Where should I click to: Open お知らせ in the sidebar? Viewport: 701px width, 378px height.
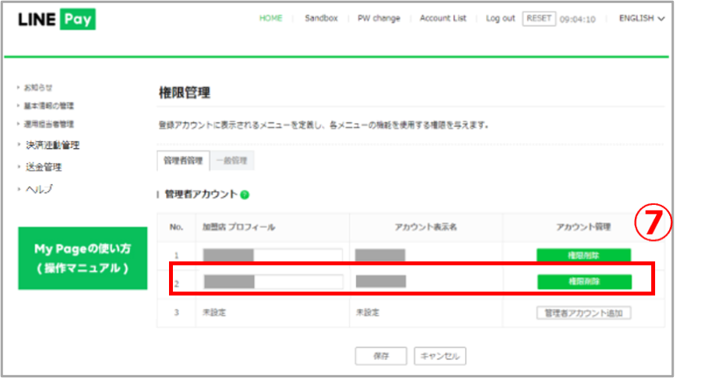[x=38, y=87]
